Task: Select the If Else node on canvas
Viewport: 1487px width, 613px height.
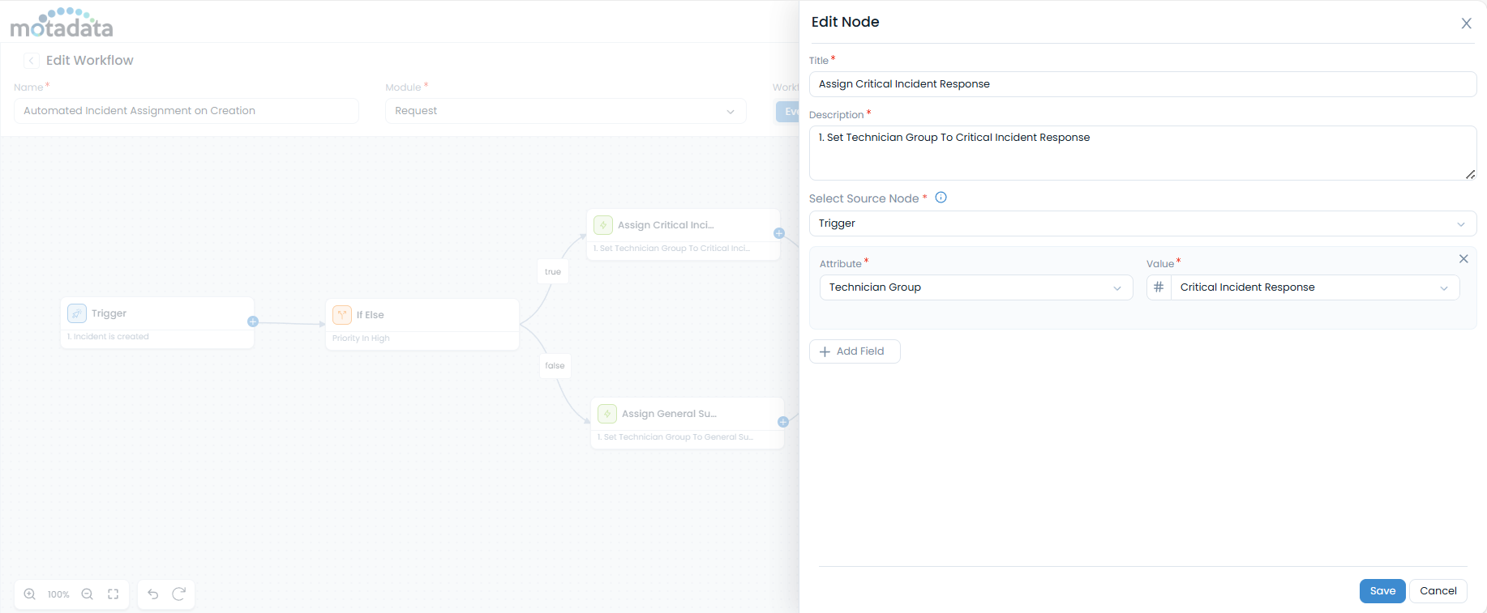Action: pos(422,324)
